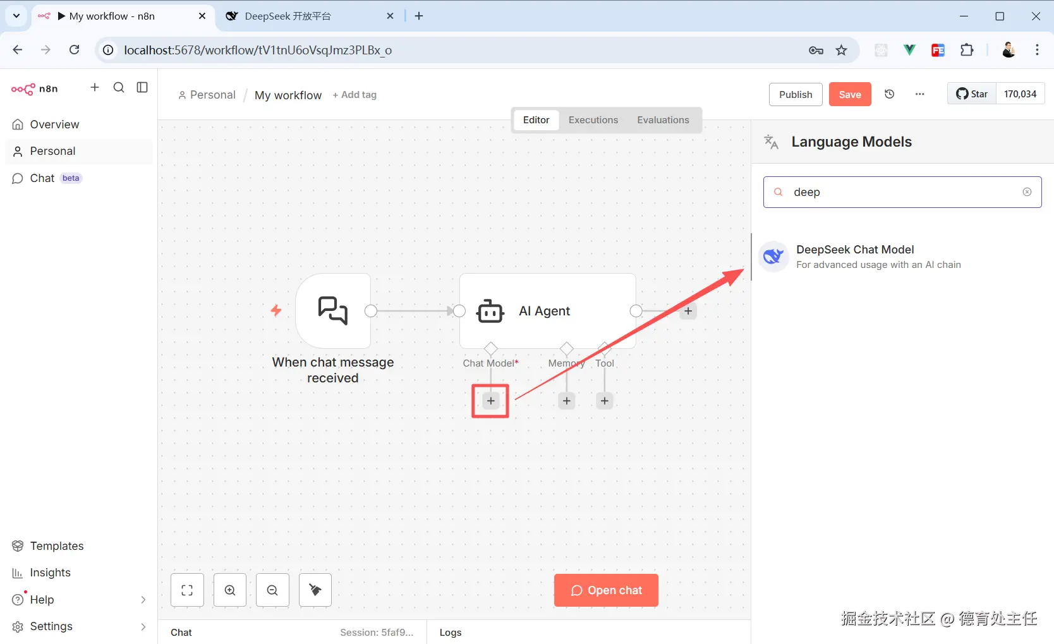Open Overview in the sidebar
Viewport: 1054px width, 644px height.
[79, 125]
